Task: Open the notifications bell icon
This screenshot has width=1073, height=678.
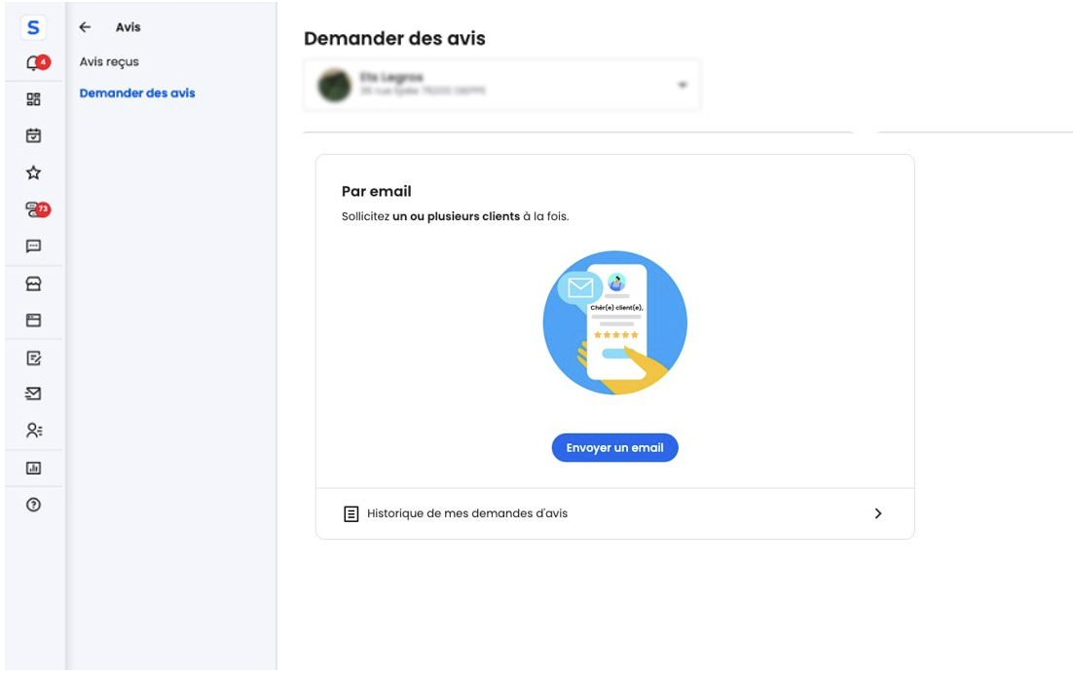Action: 33,63
